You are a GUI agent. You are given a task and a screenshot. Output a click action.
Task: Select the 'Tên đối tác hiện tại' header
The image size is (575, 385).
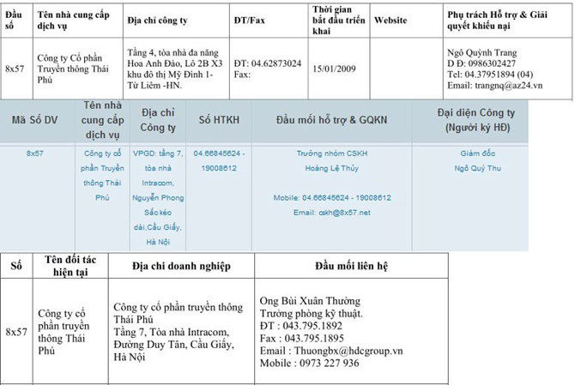[x=67, y=266]
